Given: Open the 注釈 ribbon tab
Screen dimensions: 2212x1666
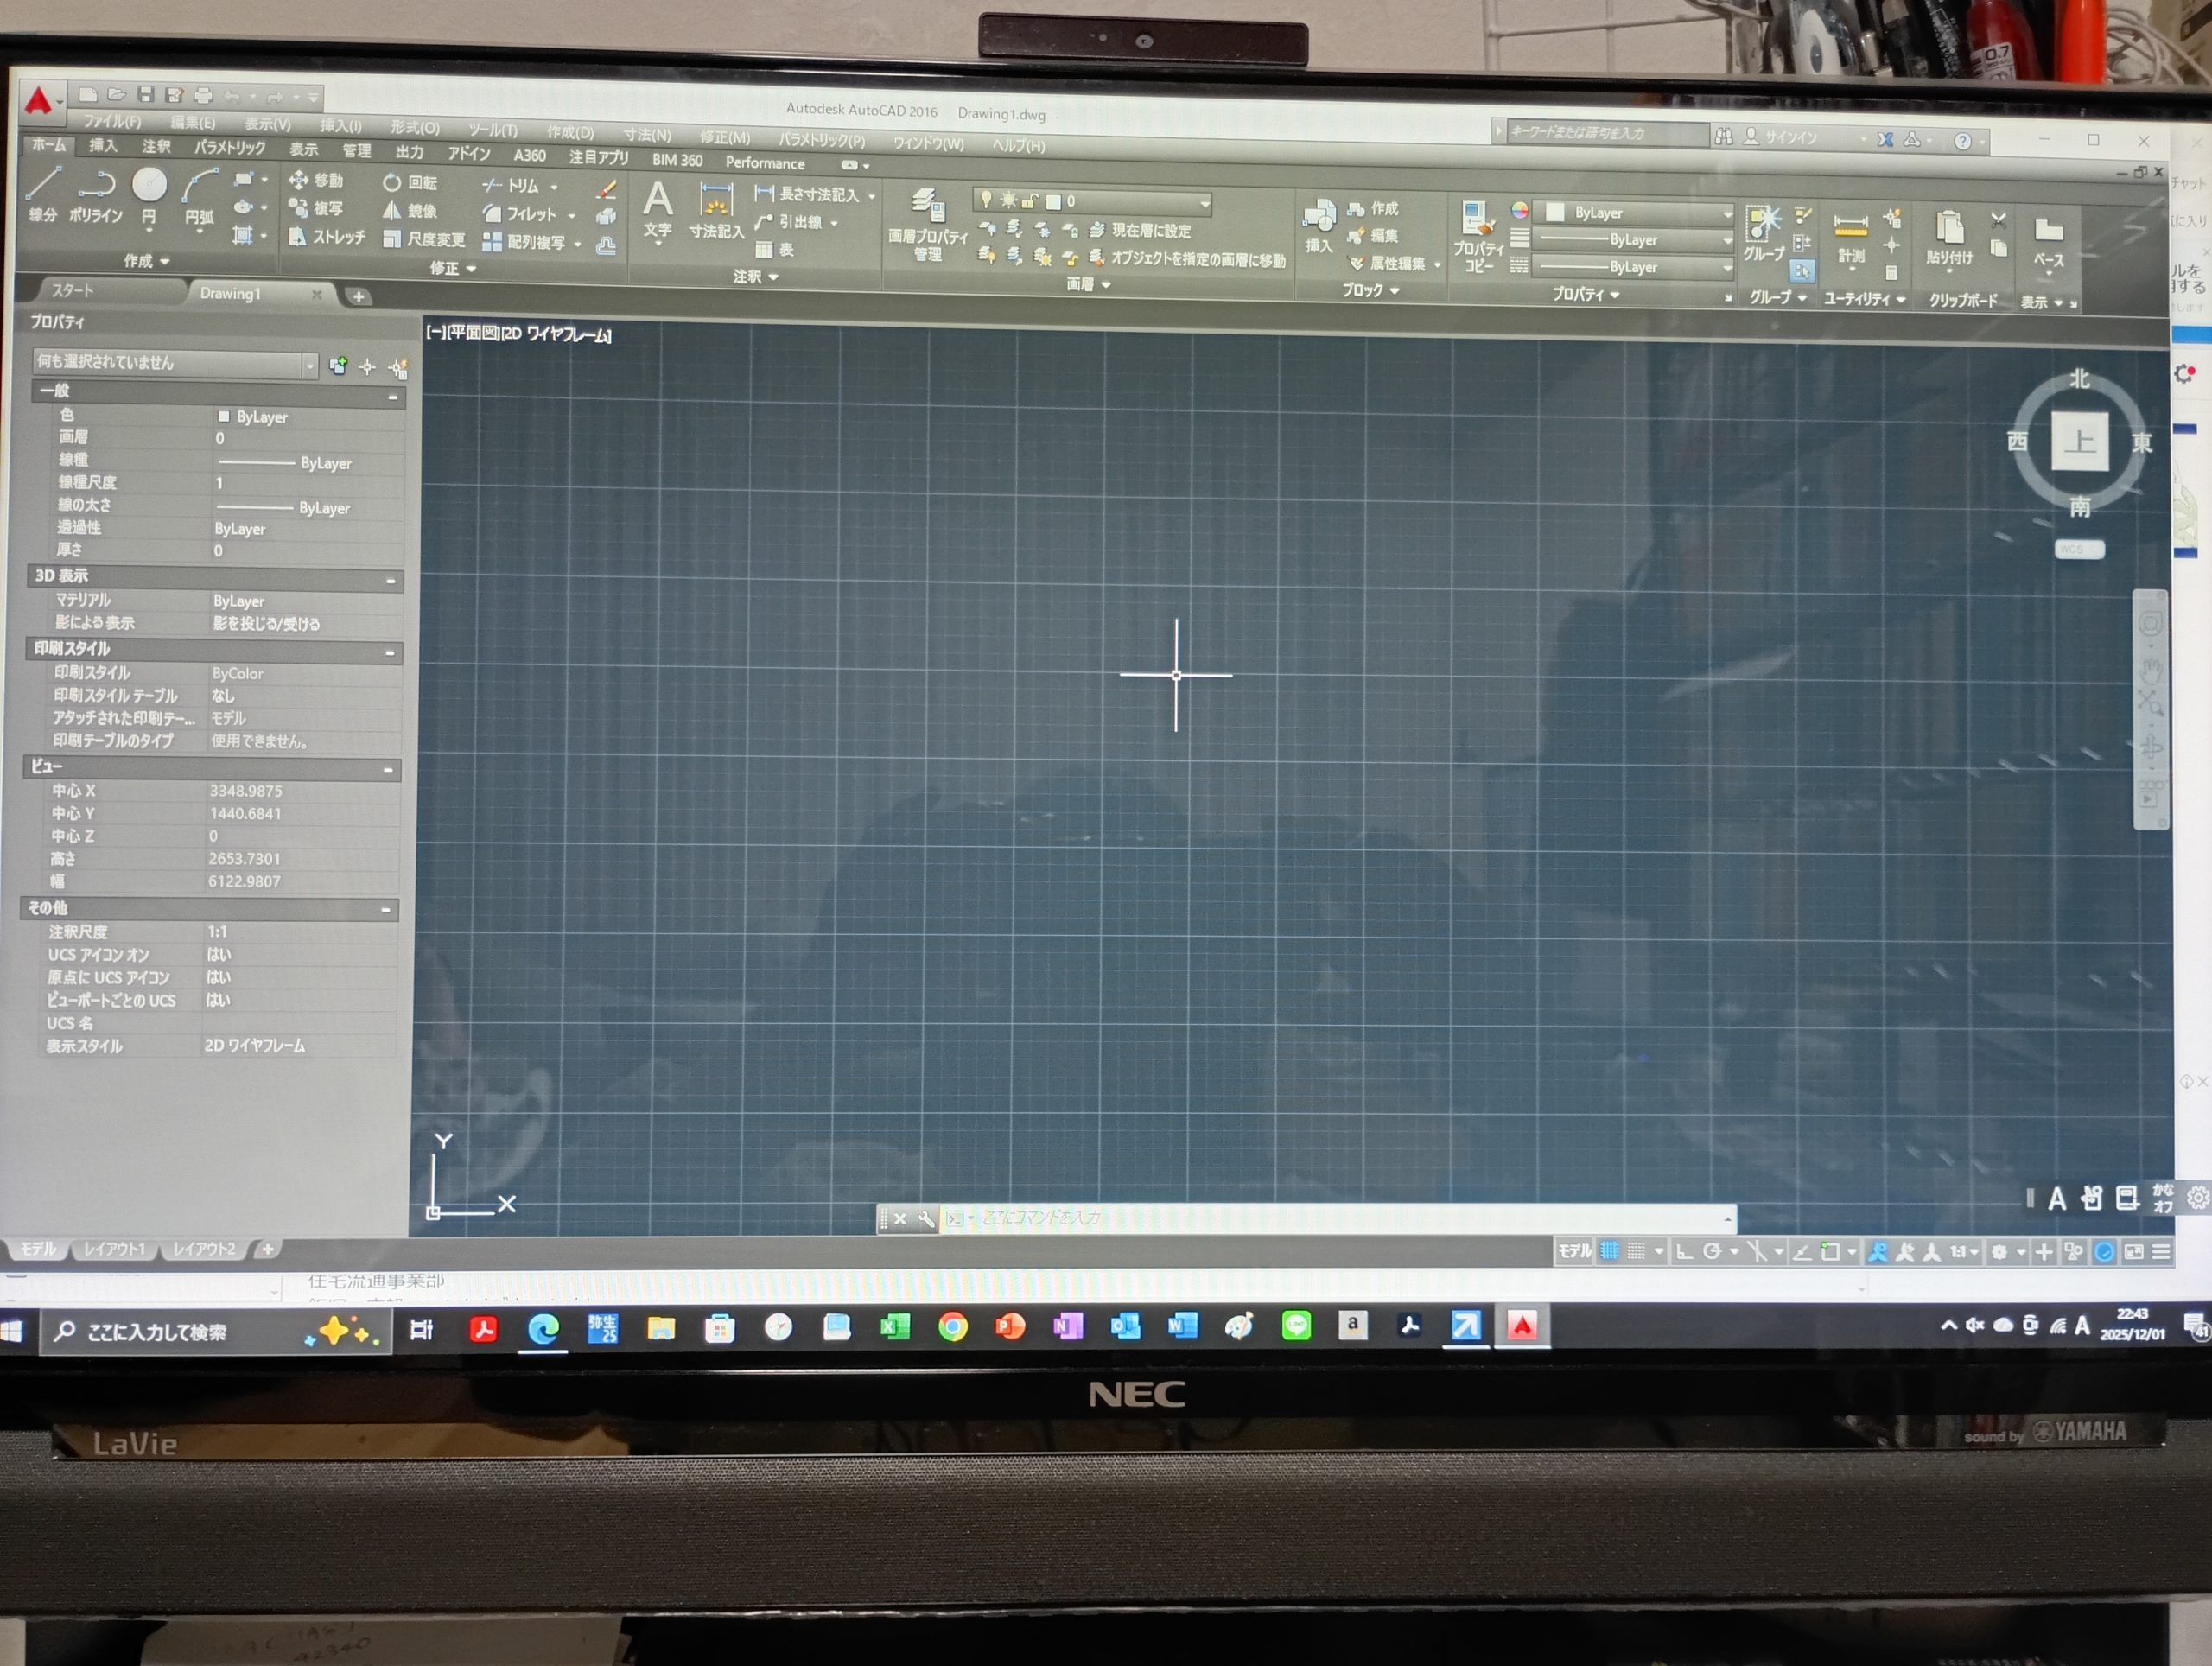Looking at the screenshot, I should [156, 147].
